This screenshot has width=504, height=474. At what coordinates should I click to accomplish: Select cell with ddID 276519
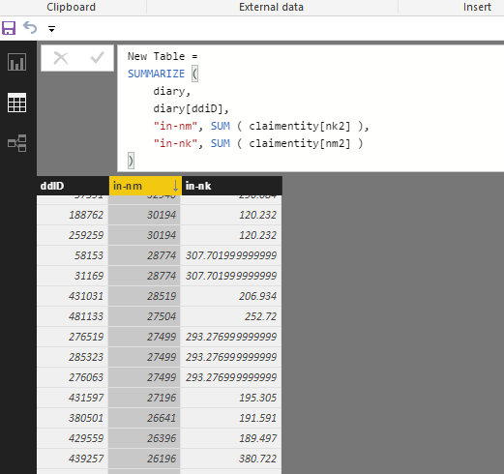tap(73, 337)
